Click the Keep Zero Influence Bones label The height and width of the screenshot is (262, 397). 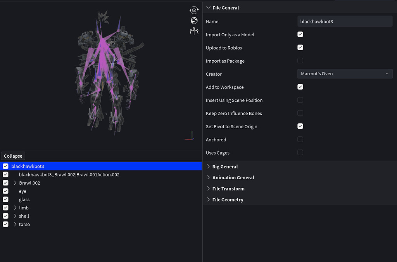[x=234, y=114]
